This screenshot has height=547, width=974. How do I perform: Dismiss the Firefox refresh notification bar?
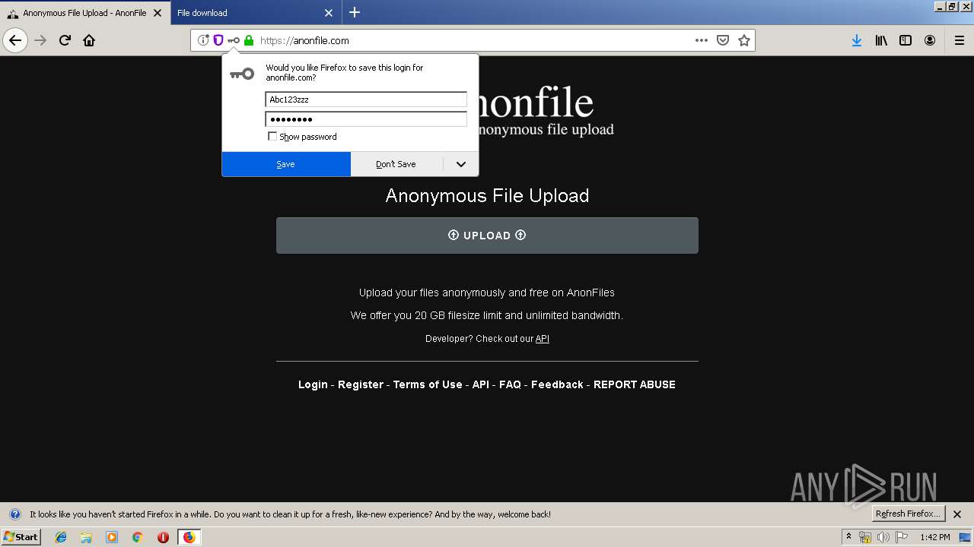(957, 514)
